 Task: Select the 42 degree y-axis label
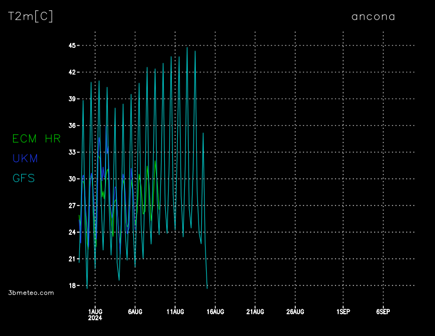pos(71,72)
